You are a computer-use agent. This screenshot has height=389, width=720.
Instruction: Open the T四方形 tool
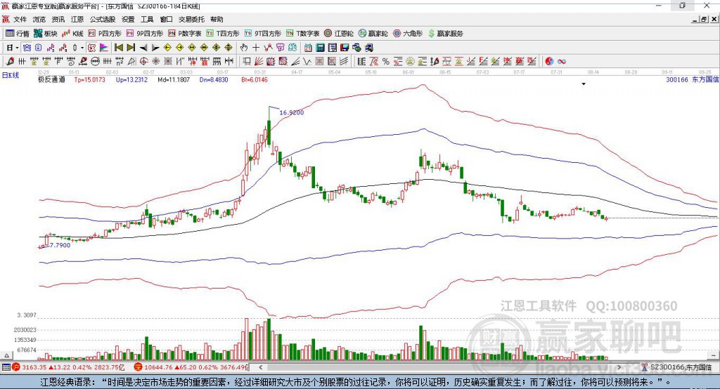click(x=223, y=34)
